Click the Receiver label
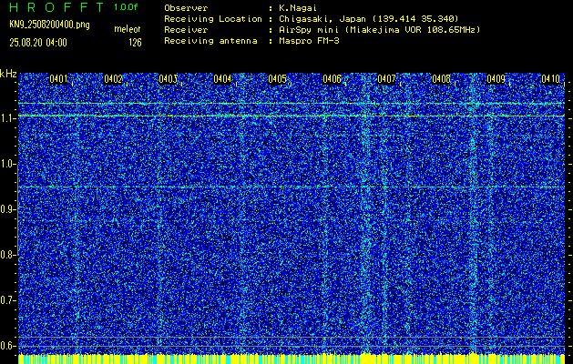Screen dimensions: 573x364 click(x=186, y=29)
